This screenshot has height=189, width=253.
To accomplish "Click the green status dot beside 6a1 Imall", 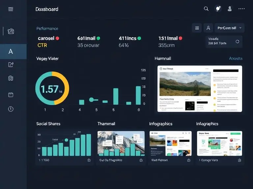I will click(98, 38).
